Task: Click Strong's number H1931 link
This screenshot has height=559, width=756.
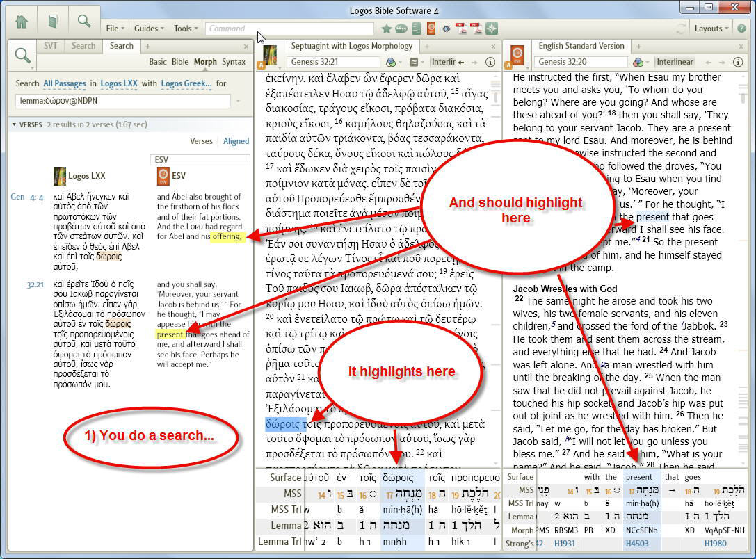Action: (564, 544)
